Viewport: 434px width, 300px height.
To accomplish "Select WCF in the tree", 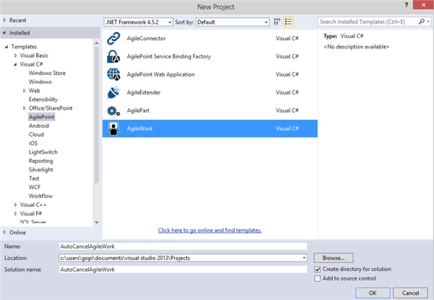I will pyautogui.click(x=35, y=187).
